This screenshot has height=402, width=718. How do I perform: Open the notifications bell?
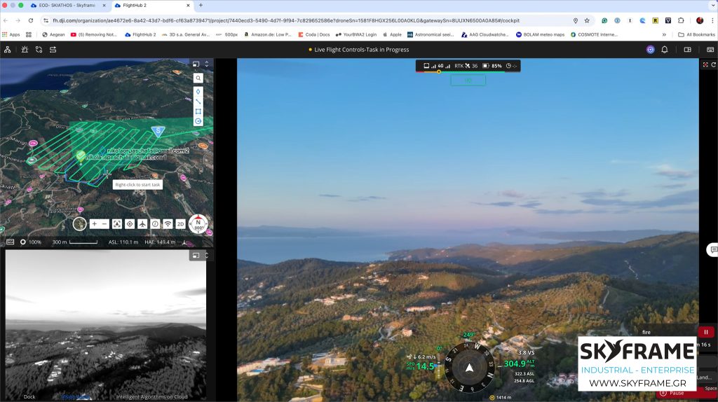[665, 50]
